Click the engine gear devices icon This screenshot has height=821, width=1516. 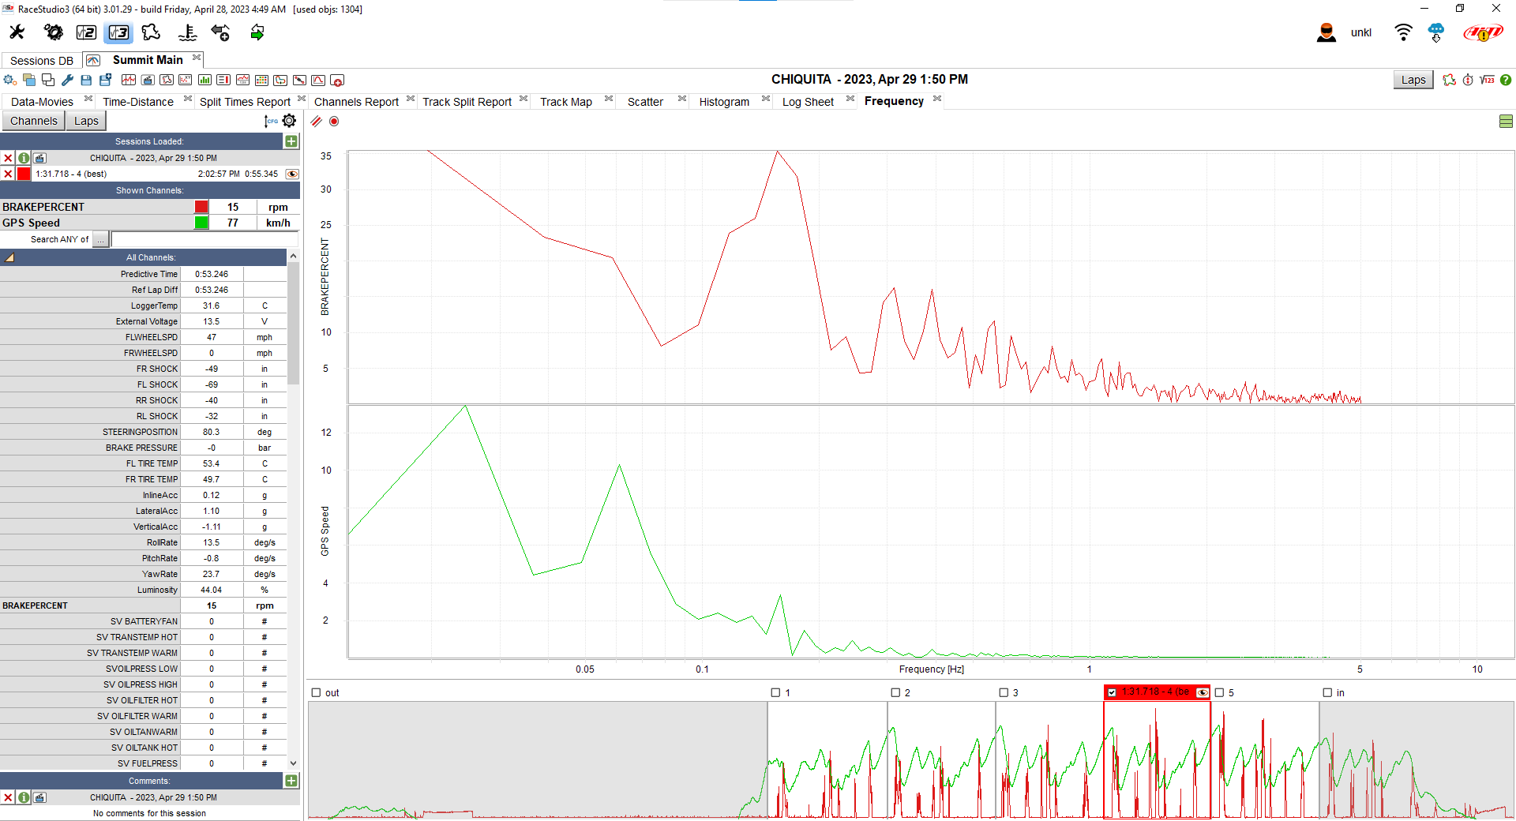point(53,32)
